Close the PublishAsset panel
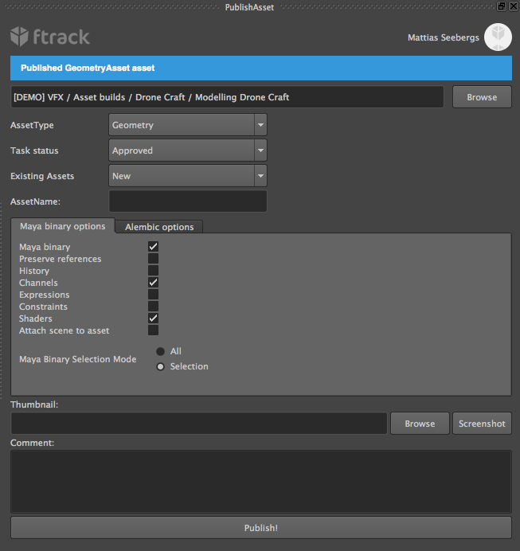The width and height of the screenshot is (520, 551). pos(514,6)
